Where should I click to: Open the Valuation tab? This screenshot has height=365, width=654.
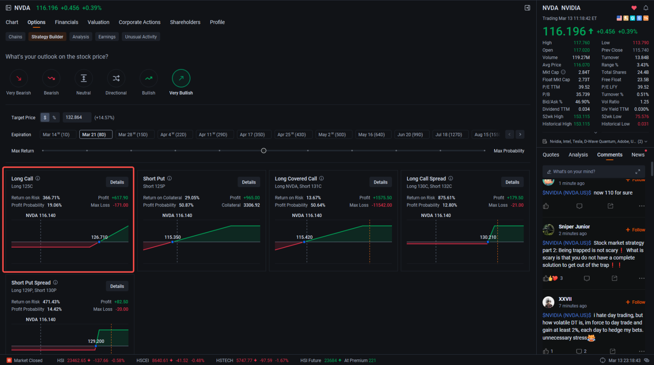[99, 22]
